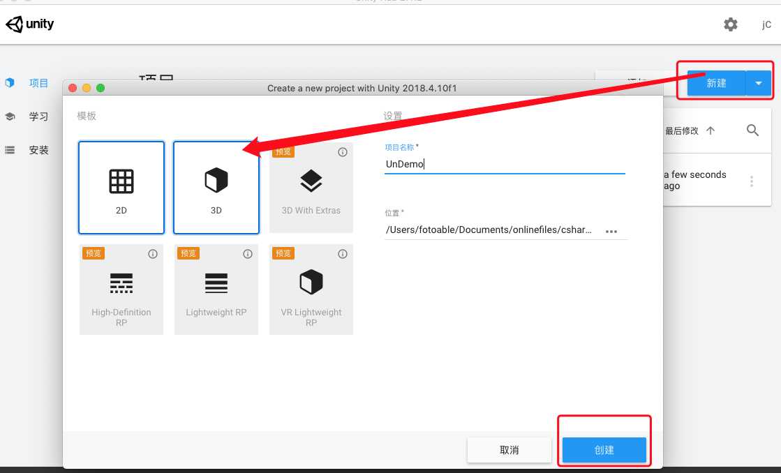Click the High-Definition RP lines icon

point(121,283)
